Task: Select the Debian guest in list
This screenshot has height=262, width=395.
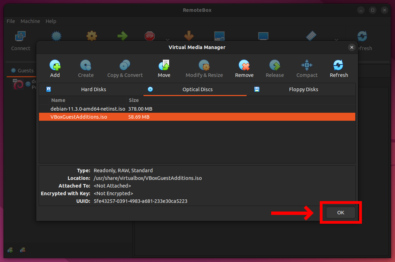Action: [x=24, y=84]
